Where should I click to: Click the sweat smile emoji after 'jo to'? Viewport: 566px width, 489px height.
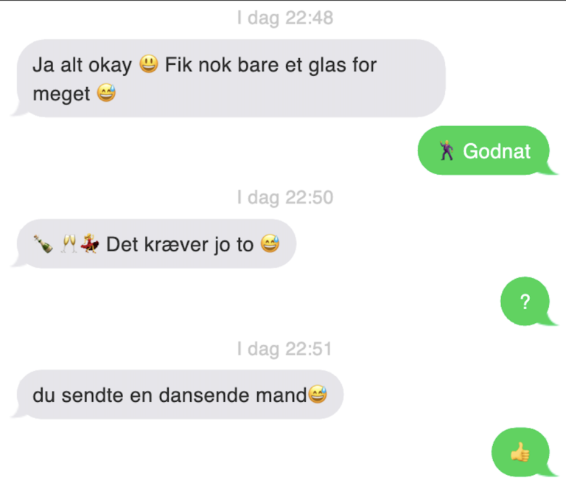tap(270, 243)
